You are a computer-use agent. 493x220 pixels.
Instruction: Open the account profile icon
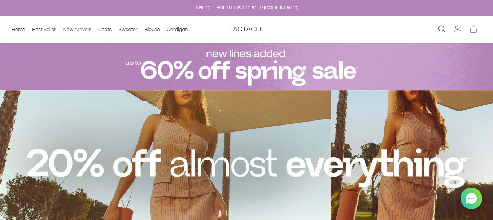click(x=458, y=29)
